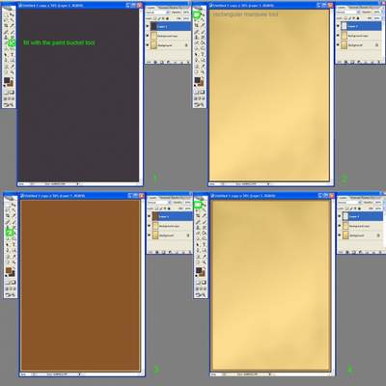Select the Hand tool in step 2 toolbox
Image resolution: width=386 pixels, height=386 pixels.
pos(197,72)
